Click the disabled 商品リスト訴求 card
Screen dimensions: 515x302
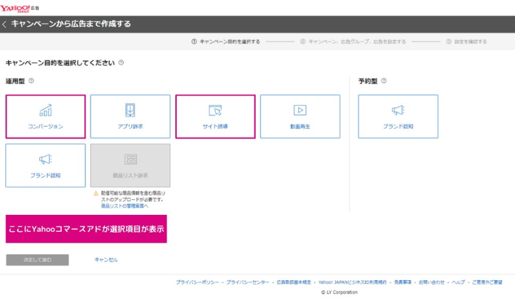130,166
